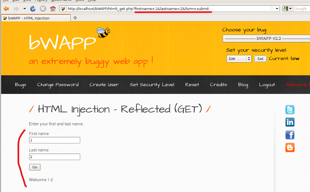Click the 'Enter your first and last name:' text
310x192 pixels.
pos(56,124)
